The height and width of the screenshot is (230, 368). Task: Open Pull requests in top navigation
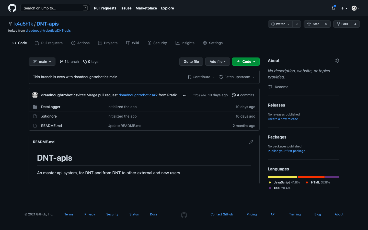pyautogui.click(x=105, y=8)
